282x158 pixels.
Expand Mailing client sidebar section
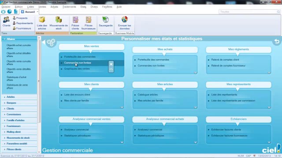click(19, 132)
